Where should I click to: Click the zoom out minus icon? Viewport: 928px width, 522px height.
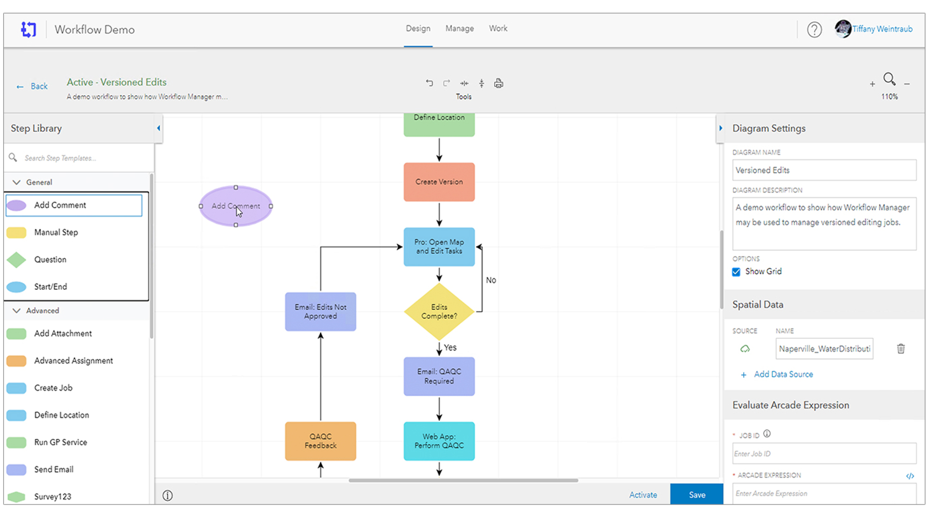tap(907, 84)
